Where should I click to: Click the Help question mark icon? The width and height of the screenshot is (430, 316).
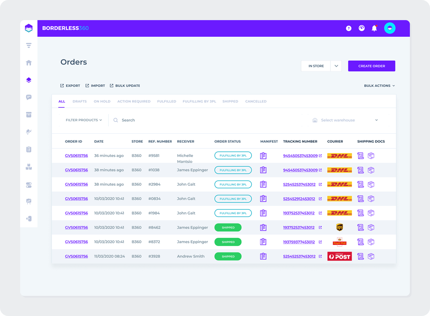pos(348,28)
